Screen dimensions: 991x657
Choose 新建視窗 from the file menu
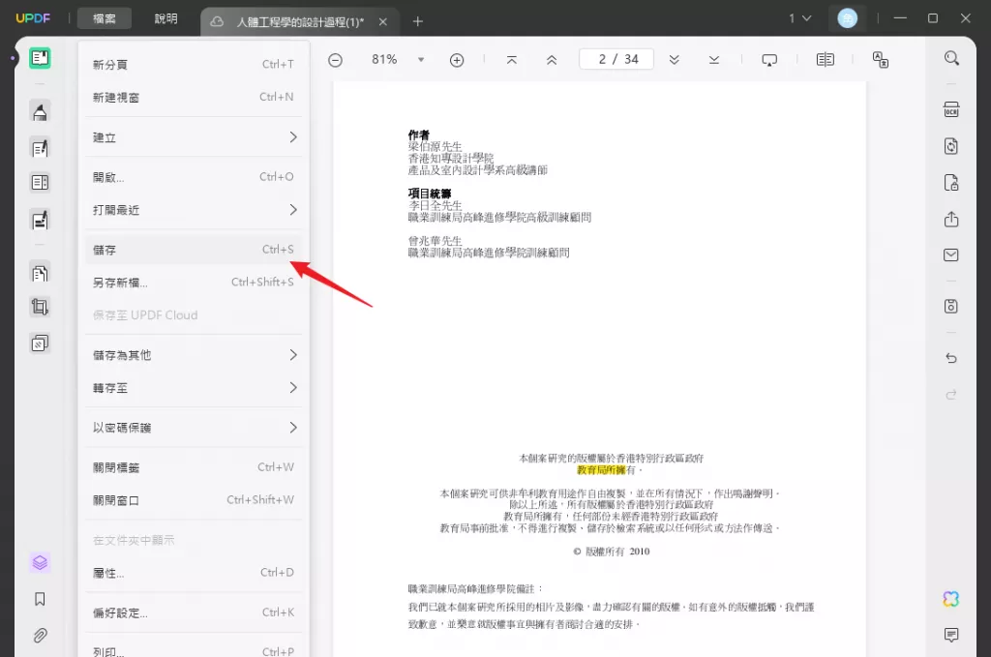[194, 98]
